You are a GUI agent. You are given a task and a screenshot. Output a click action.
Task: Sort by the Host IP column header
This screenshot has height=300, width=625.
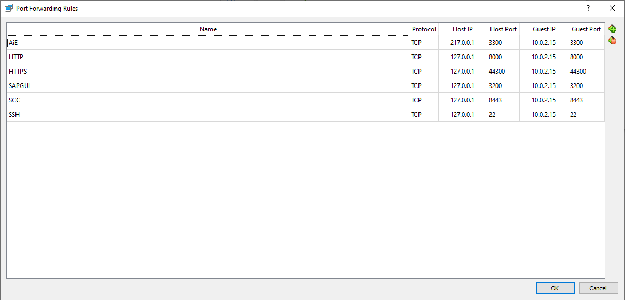462,29
